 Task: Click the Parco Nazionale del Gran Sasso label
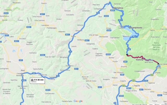pyautogui.click(x=157, y=46)
